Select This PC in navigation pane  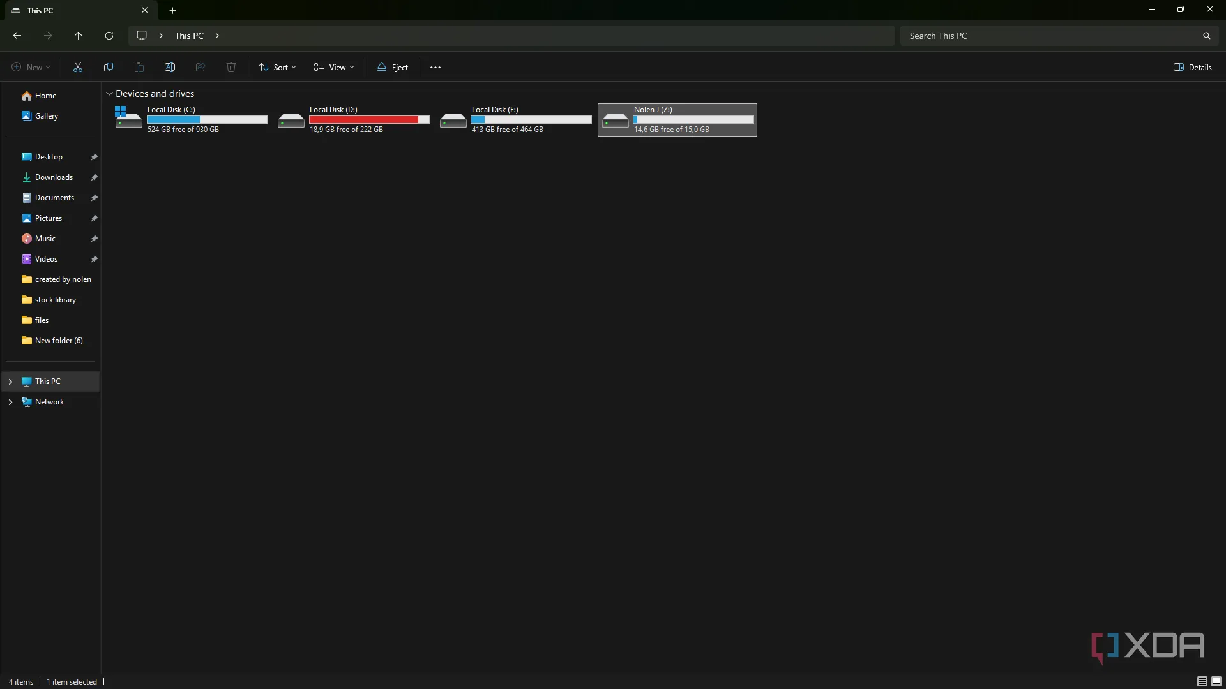(51, 382)
